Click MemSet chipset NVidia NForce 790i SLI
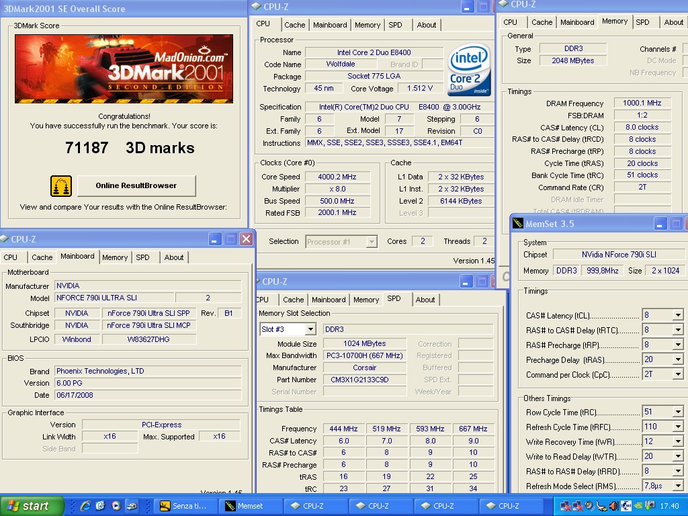 [619, 255]
